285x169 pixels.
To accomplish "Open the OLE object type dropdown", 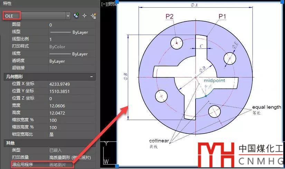I will point(68,16).
